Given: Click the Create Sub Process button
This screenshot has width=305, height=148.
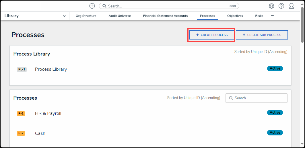Looking at the screenshot, I should [x=262, y=35].
